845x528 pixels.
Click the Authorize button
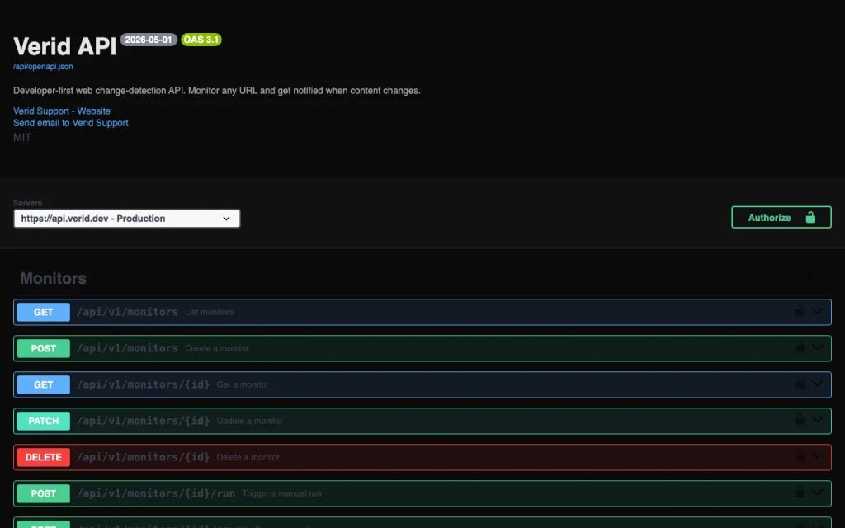(781, 218)
